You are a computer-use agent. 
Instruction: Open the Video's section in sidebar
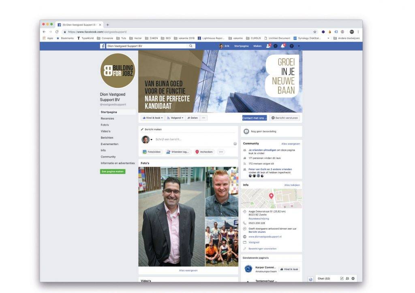point(105,131)
